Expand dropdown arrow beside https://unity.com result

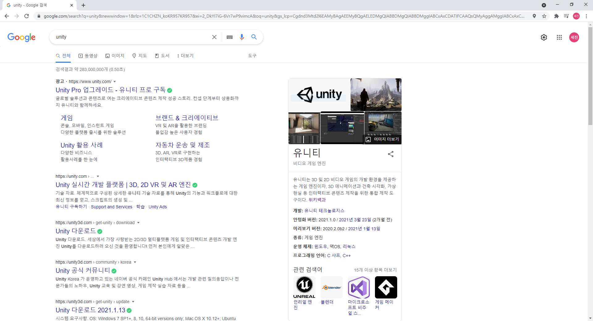[x=98, y=177]
